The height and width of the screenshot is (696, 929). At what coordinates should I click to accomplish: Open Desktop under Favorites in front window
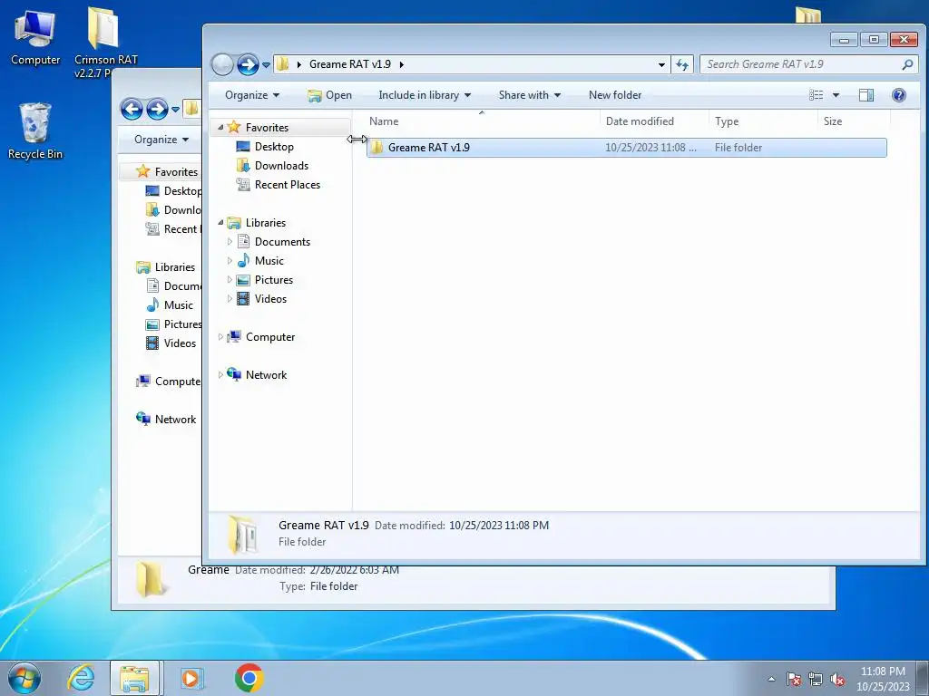[274, 146]
